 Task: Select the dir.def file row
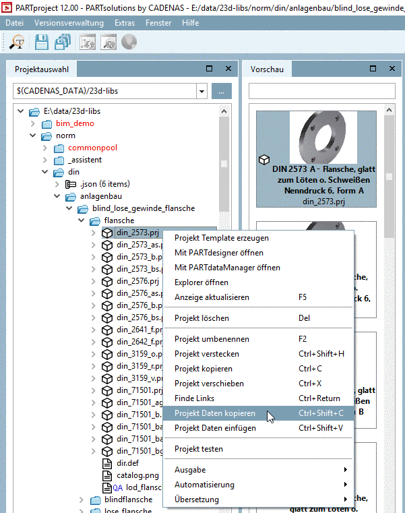pyautogui.click(x=127, y=463)
